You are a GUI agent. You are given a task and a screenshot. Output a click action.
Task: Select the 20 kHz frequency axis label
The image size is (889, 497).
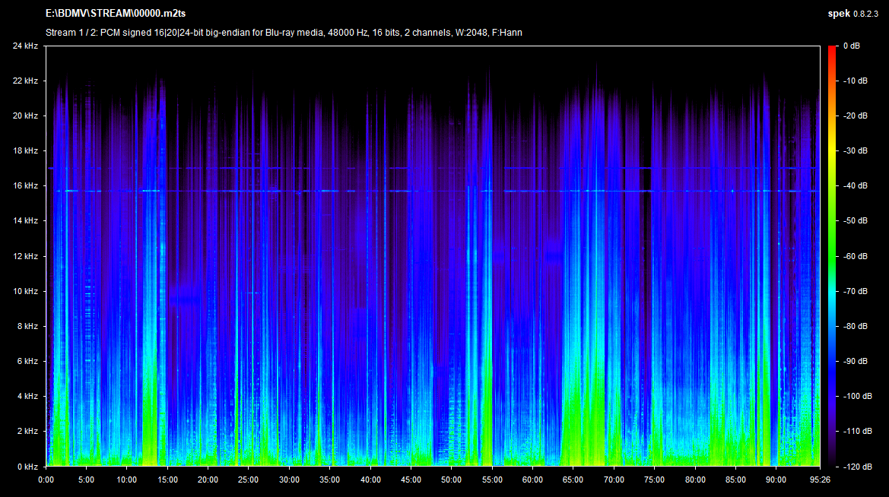coord(25,116)
